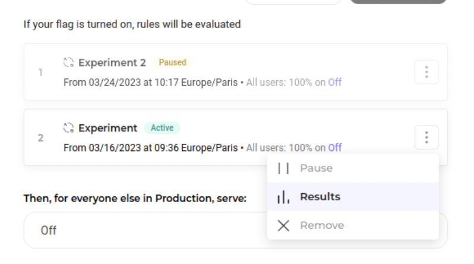Click the rule number 2 handle
474x264 pixels.
(x=40, y=138)
